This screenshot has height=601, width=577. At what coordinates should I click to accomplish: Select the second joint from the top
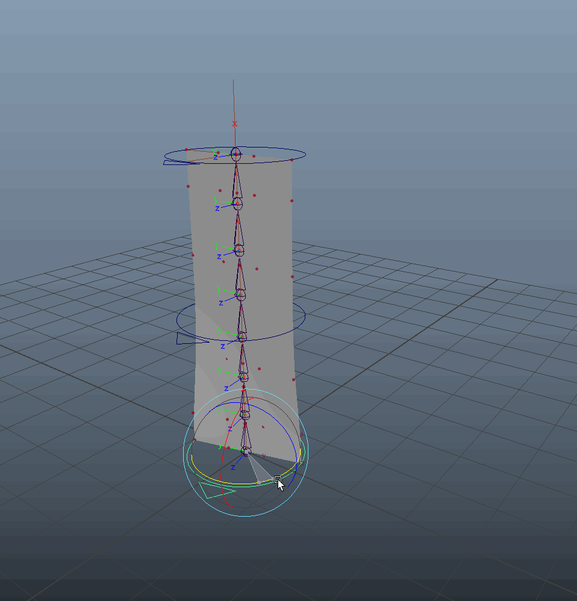(x=237, y=204)
